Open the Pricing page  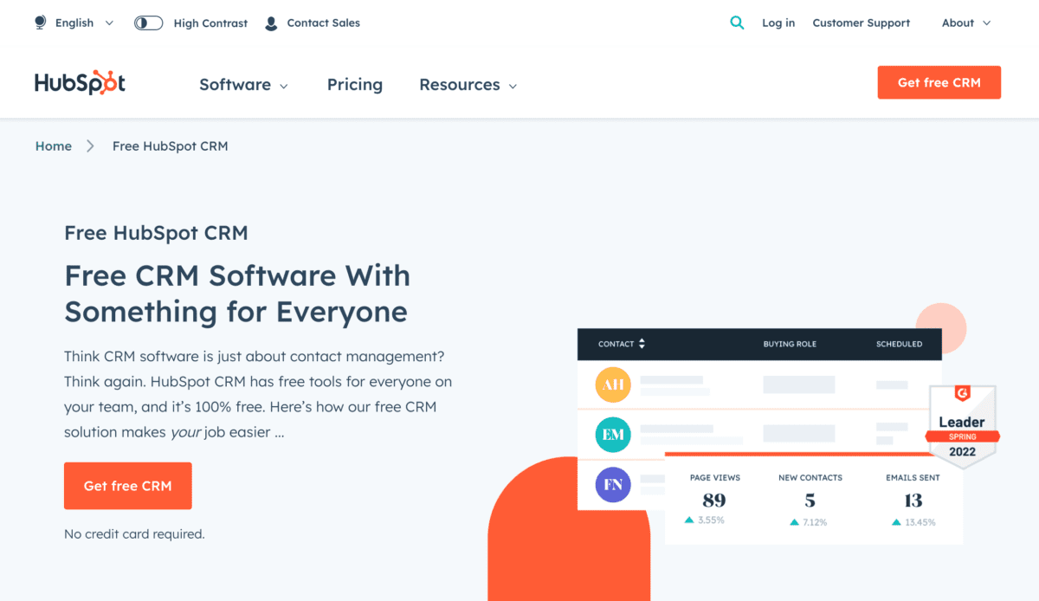pos(355,85)
